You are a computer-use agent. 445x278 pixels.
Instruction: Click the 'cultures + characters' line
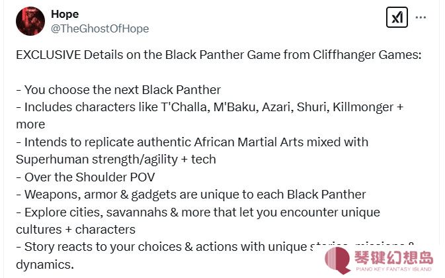pos(76,230)
